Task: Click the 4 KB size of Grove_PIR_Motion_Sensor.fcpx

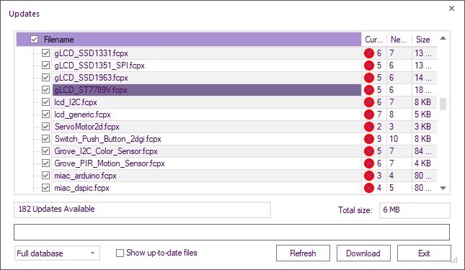Action: [x=422, y=163]
